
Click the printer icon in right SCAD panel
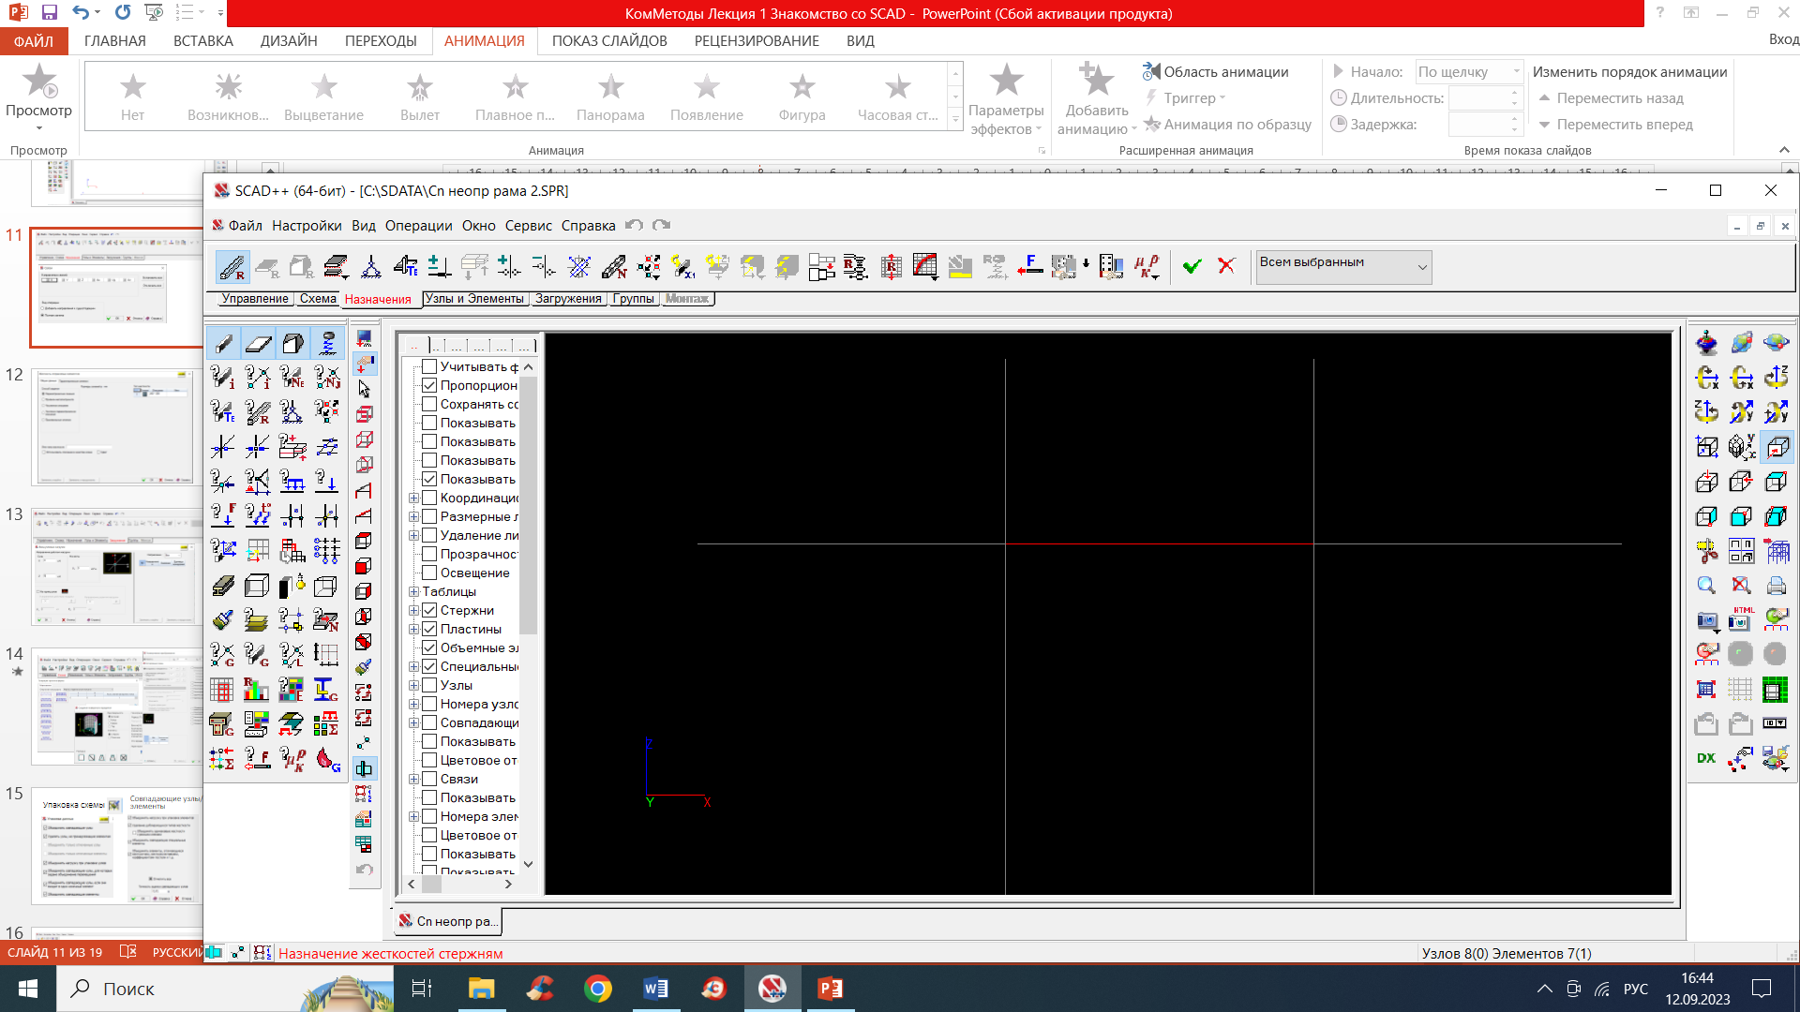click(x=1776, y=586)
